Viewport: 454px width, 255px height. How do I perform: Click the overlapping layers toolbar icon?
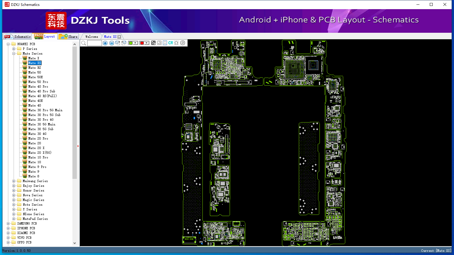(x=153, y=43)
